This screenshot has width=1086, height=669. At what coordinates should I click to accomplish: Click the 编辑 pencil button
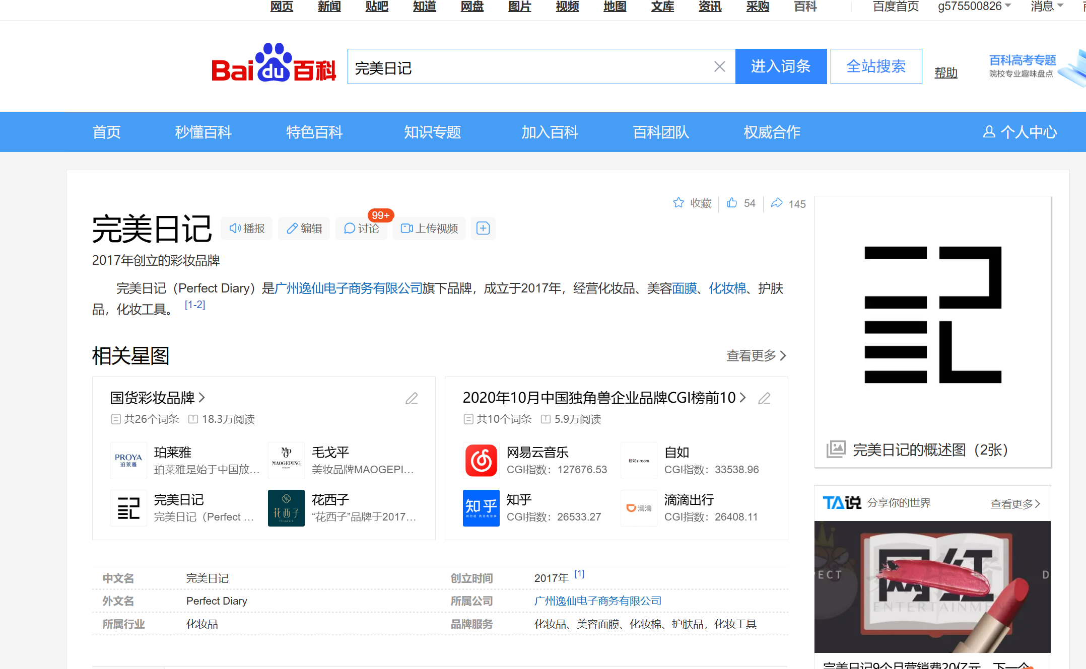[304, 229]
